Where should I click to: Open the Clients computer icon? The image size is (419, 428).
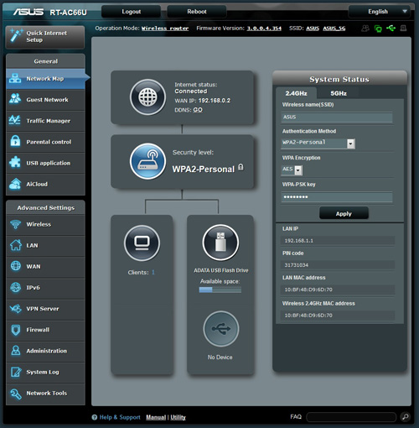tap(142, 243)
